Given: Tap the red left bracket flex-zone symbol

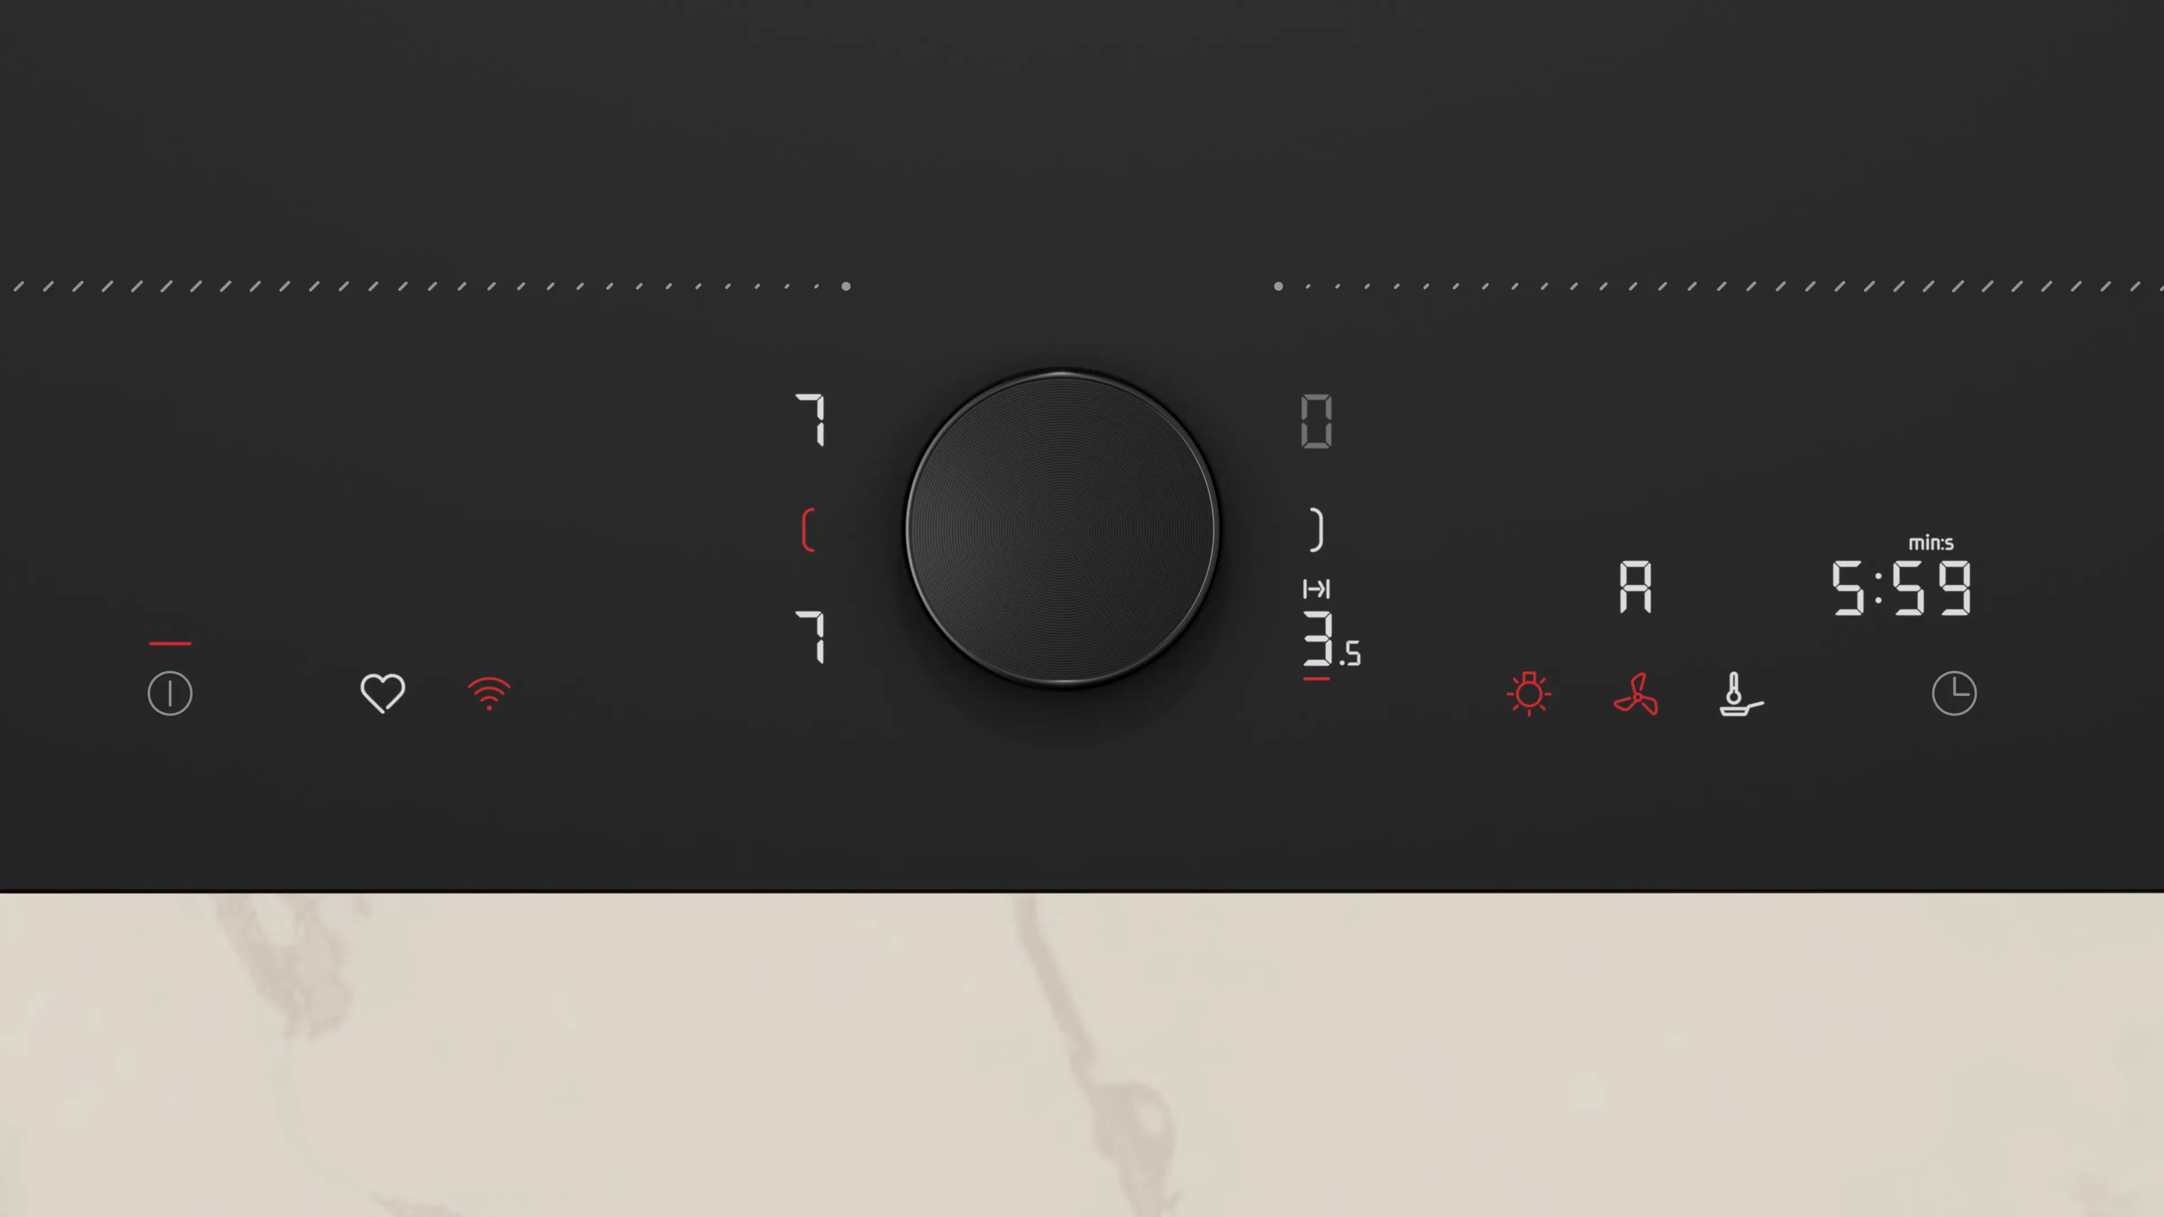Looking at the screenshot, I should [x=808, y=530].
